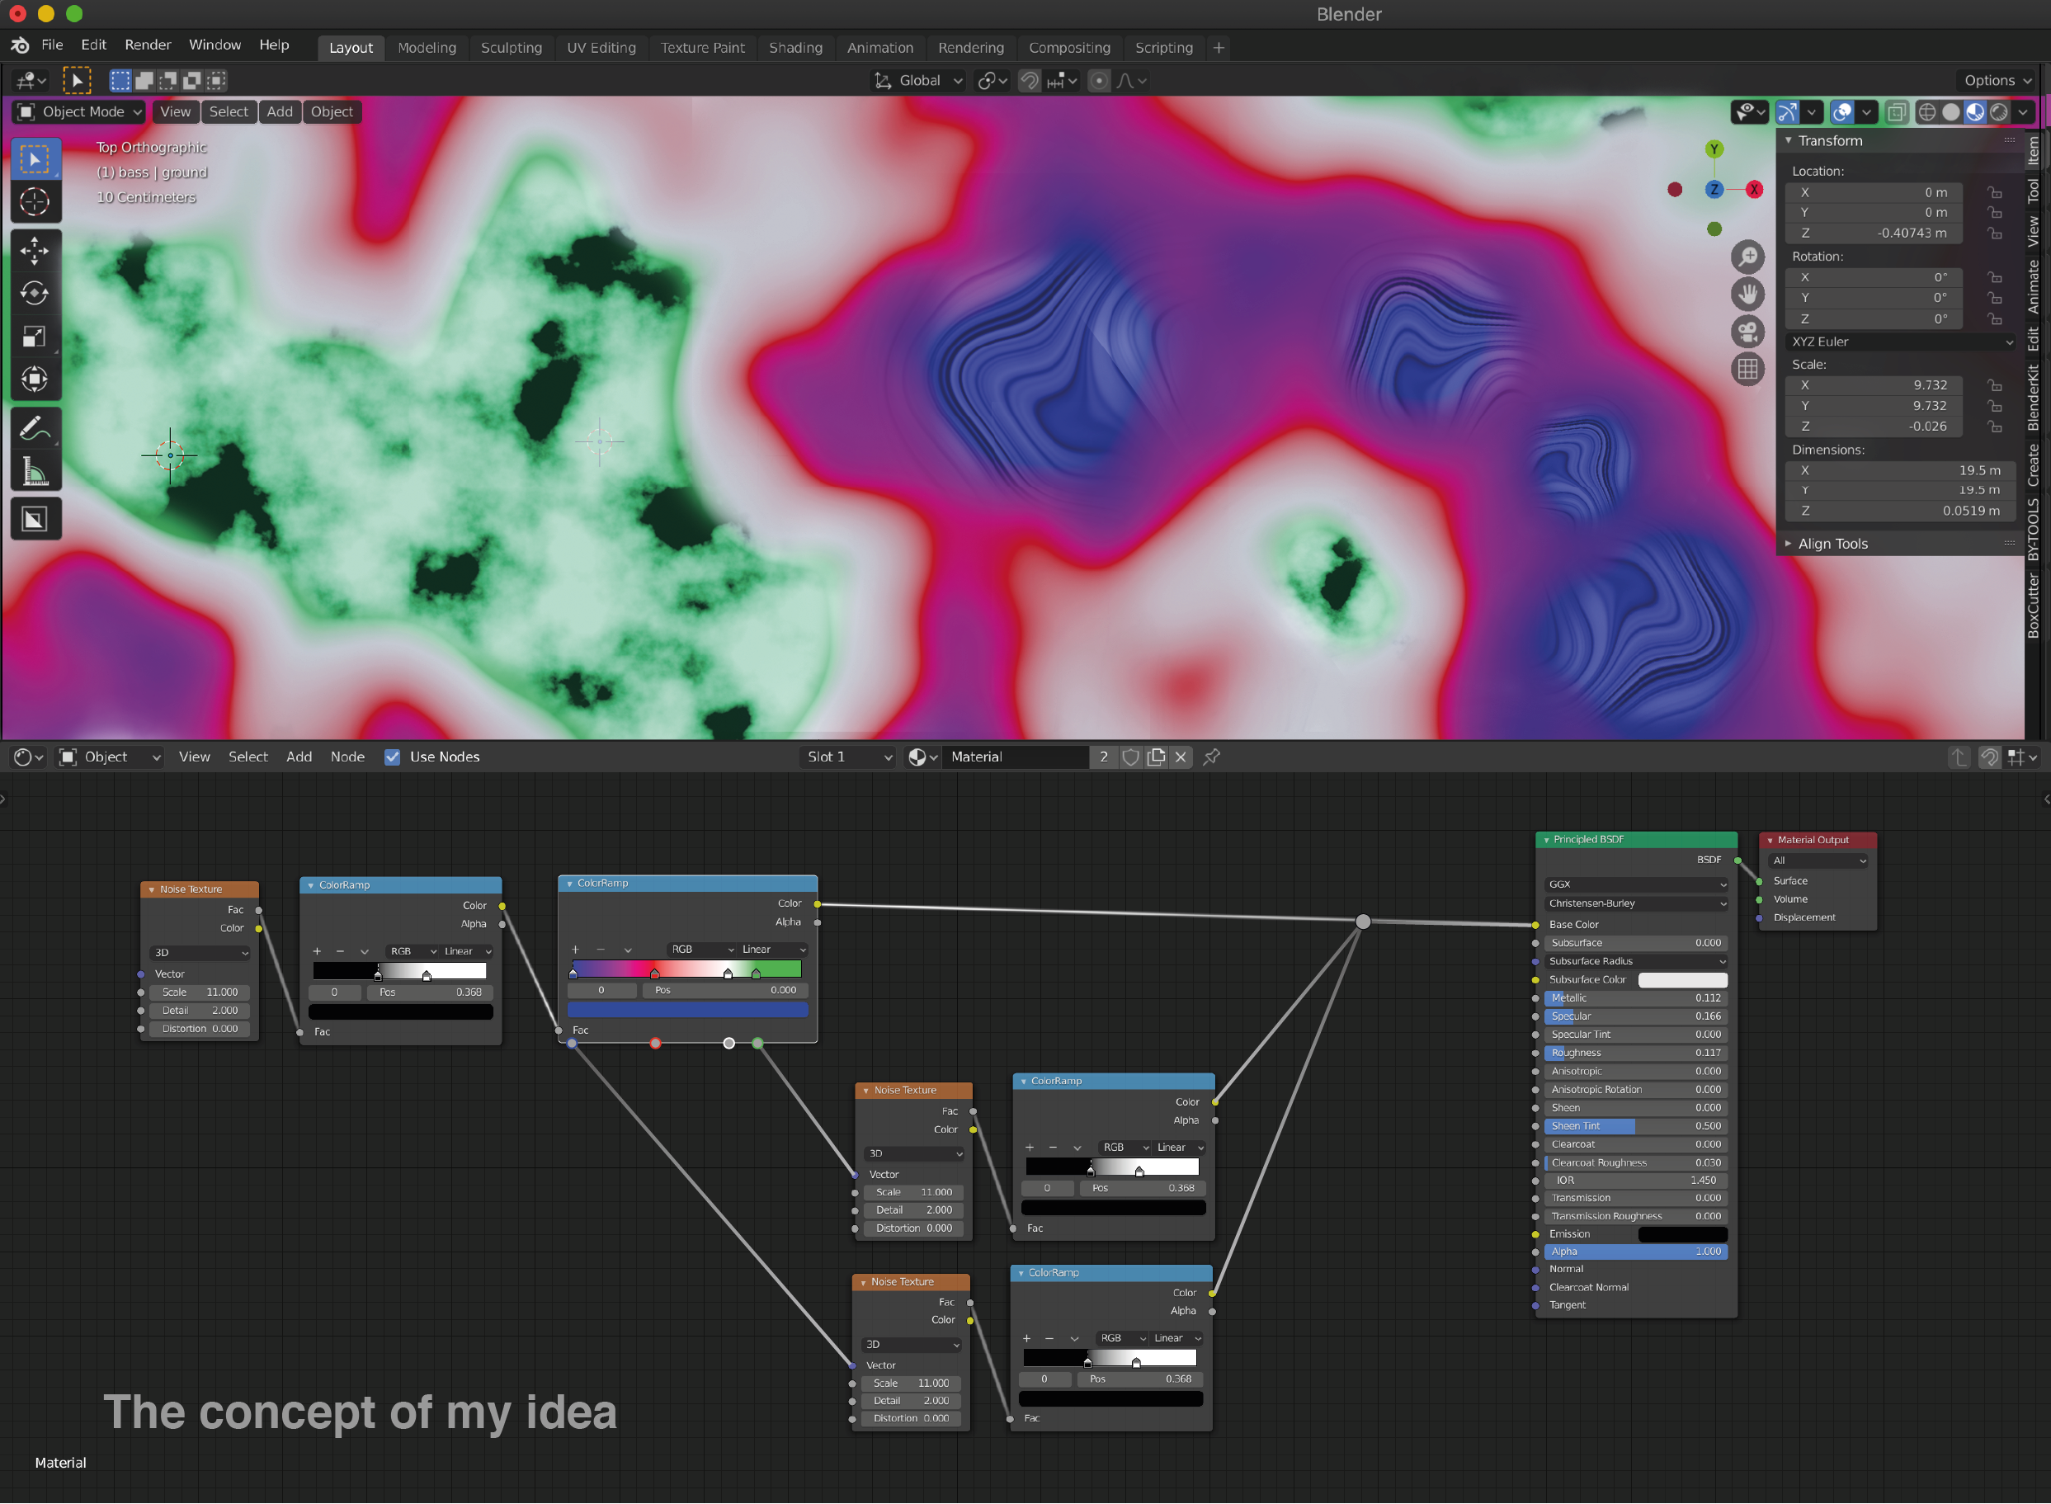This screenshot has height=1504, width=2051.
Task: Click the Material name field
Action: tap(1016, 757)
